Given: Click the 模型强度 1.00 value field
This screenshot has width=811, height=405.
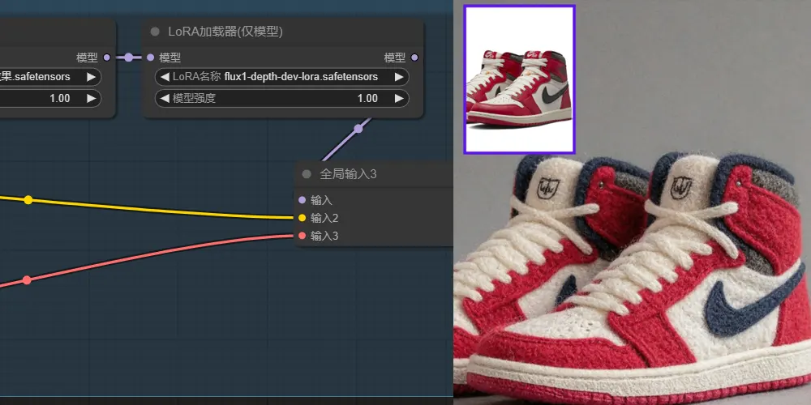Looking at the screenshot, I should click(282, 98).
